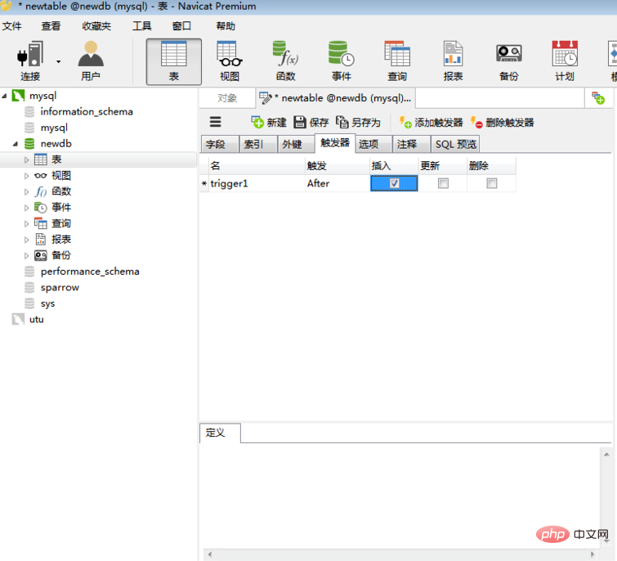Click the new-tab icon at tab bar right

(598, 98)
